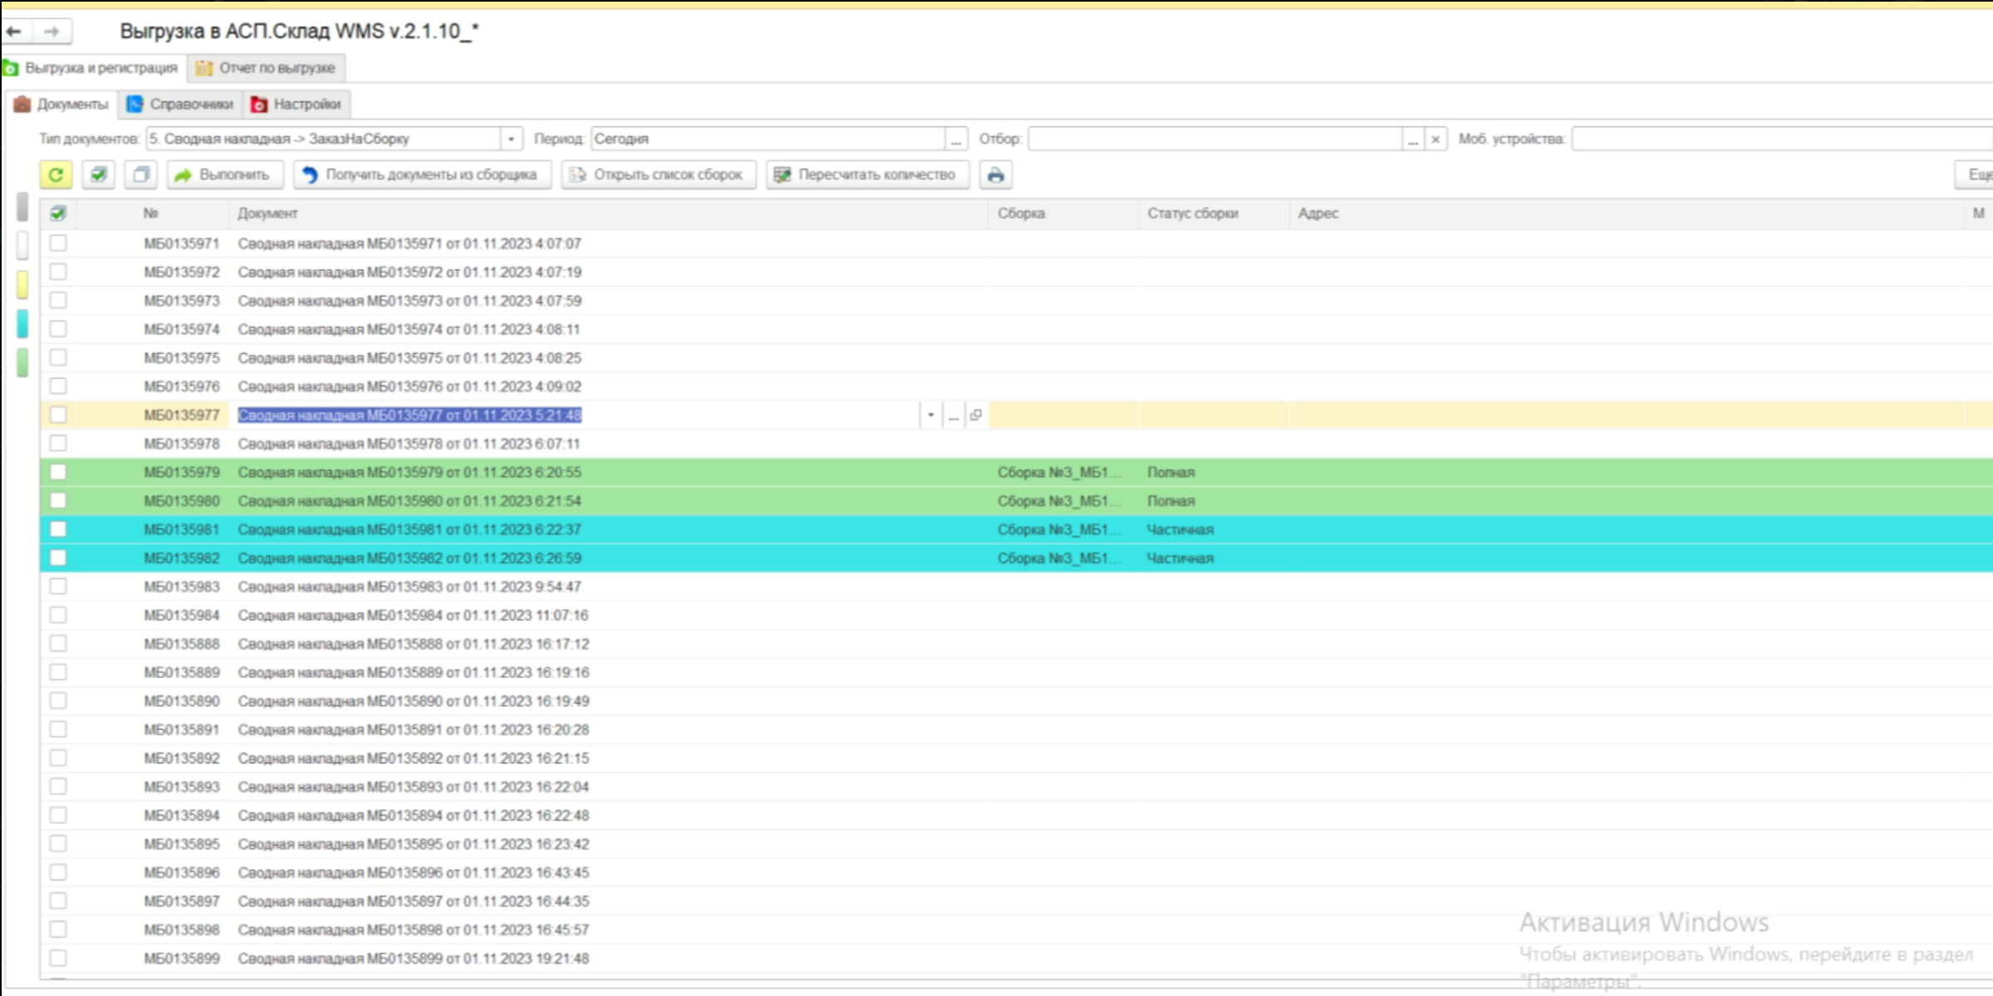1993x996 pixels.
Task: Select the cyan color legend marker
Action: (x=22, y=324)
